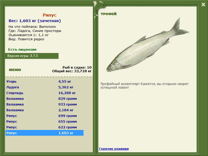Screen dimensions: 208x156
Task: Click the fish name title Рипус
Action: (x=50, y=15)
